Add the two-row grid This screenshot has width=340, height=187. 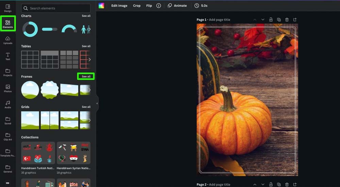coord(69,120)
